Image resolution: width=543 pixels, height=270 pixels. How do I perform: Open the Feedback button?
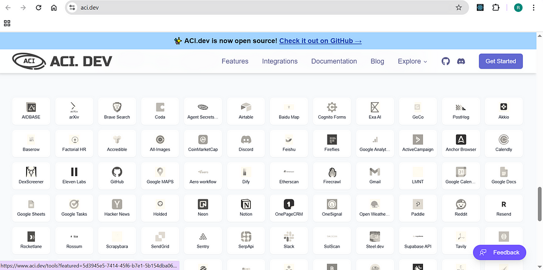(500, 252)
